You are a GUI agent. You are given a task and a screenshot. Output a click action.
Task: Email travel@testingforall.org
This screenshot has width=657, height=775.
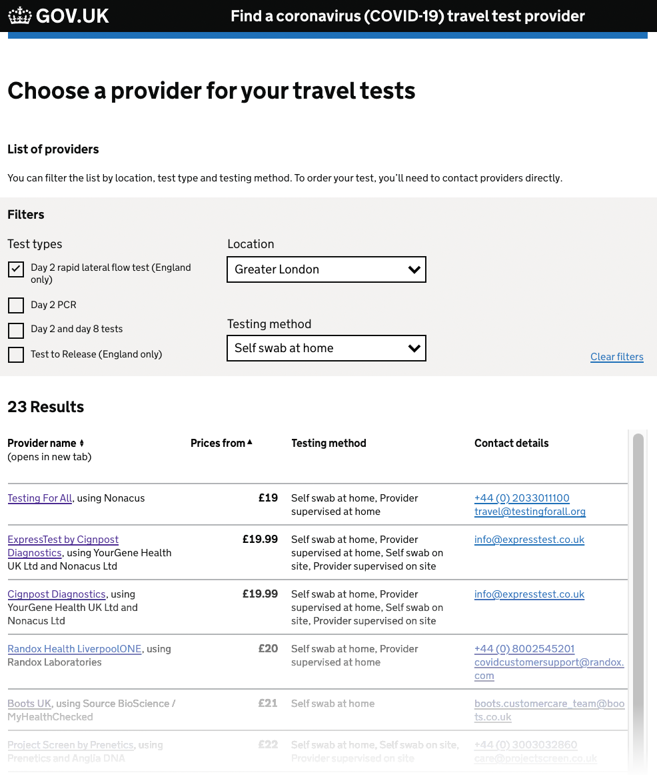pos(530,512)
